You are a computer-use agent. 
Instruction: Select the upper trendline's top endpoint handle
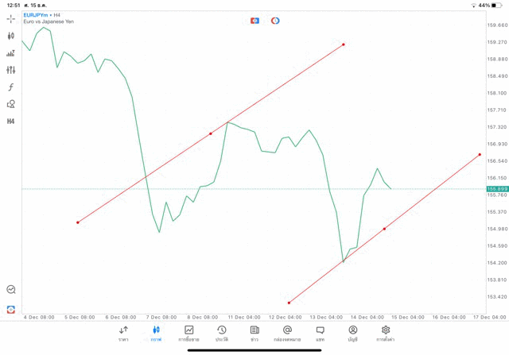click(x=344, y=44)
